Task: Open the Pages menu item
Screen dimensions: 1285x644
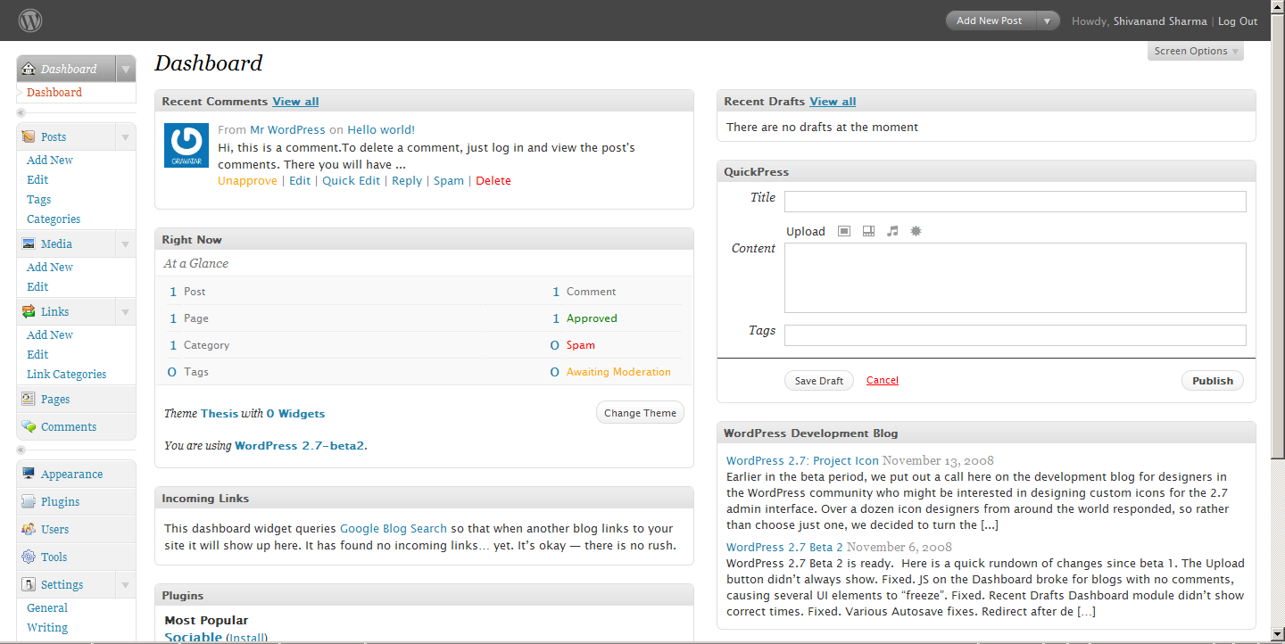Action: point(55,399)
